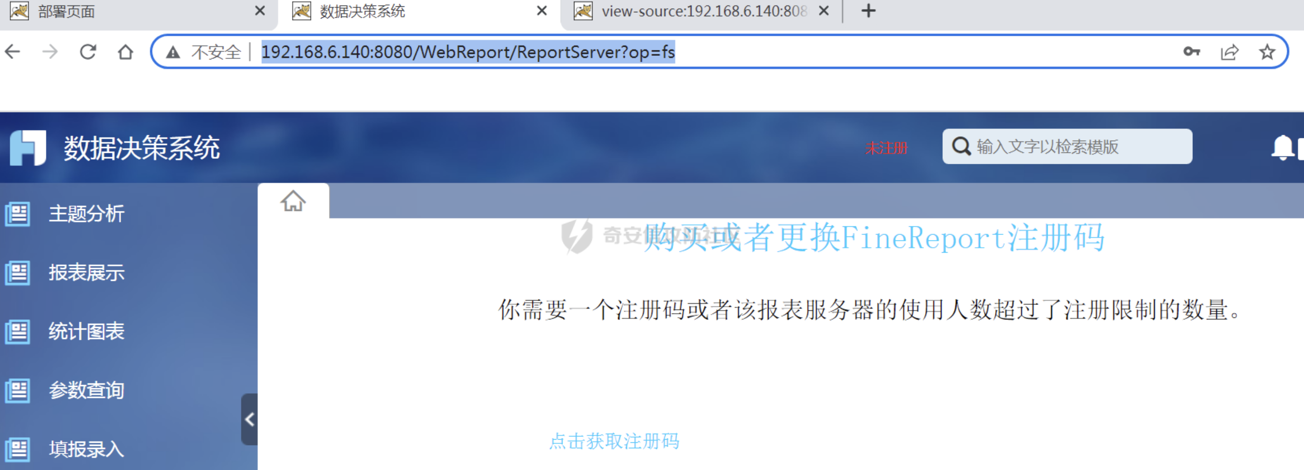This screenshot has width=1304, height=470.
Task: Open a new browser tab
Action: tap(868, 10)
